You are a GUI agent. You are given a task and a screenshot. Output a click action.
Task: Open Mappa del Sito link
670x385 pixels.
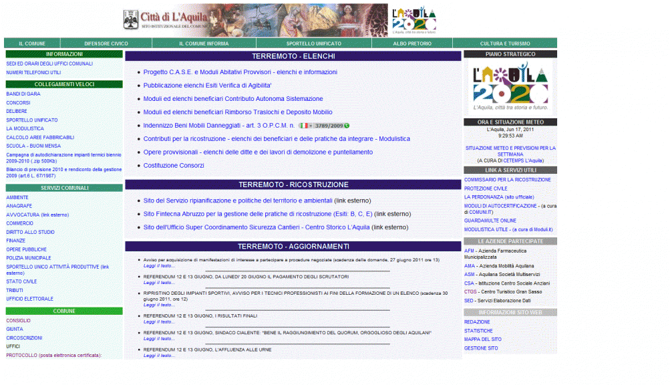(483, 340)
